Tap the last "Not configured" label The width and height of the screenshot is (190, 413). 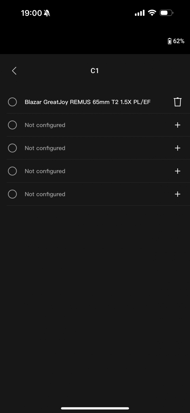(x=45, y=194)
